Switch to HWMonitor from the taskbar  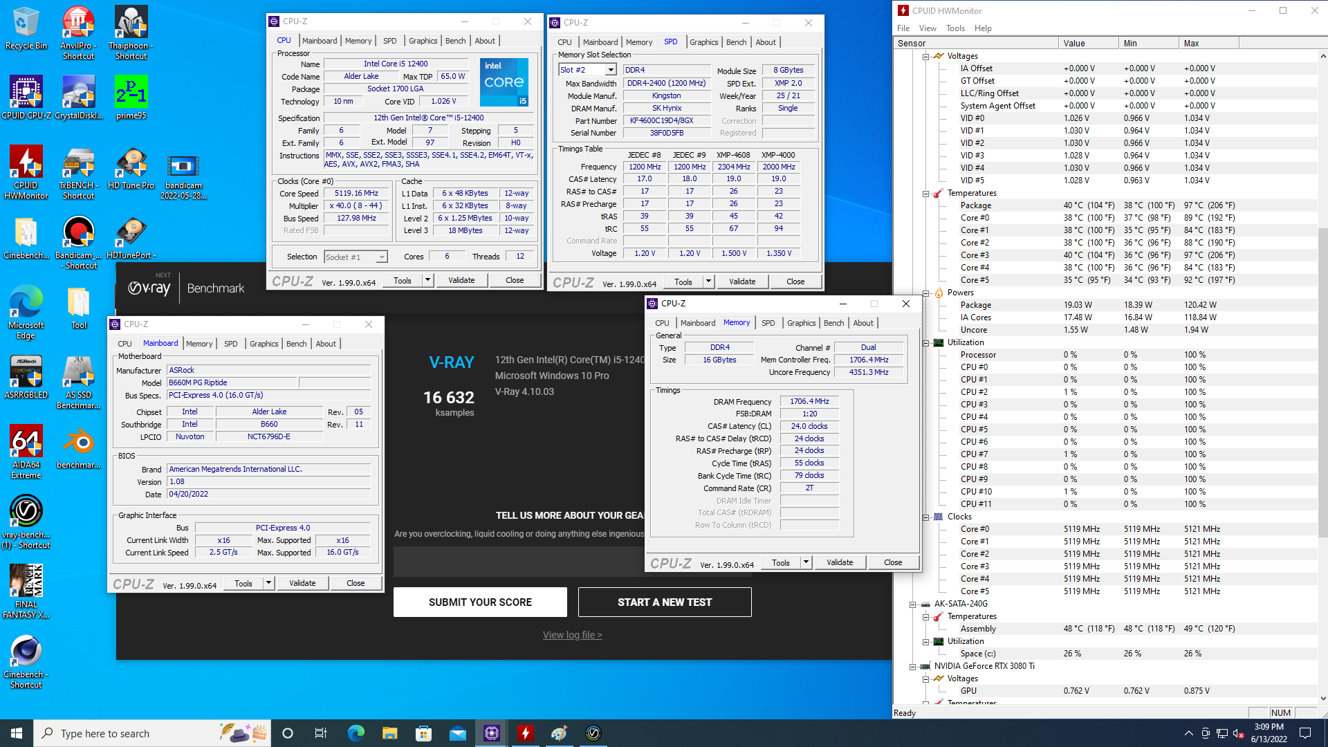coord(526,733)
